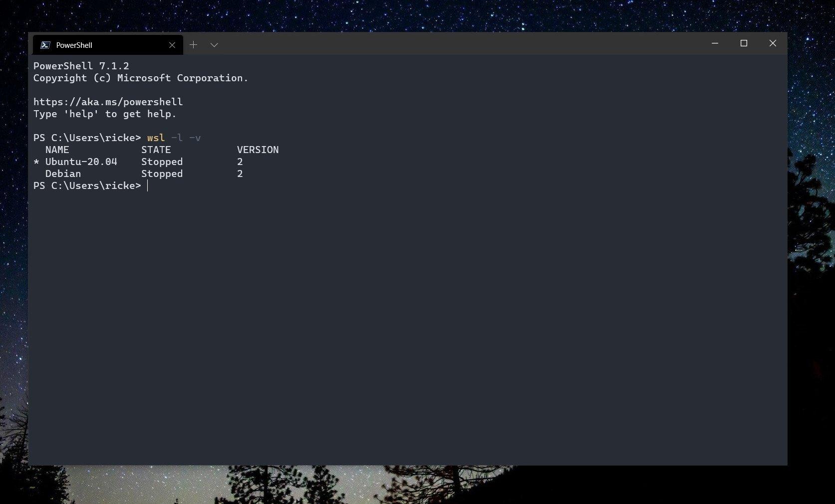This screenshot has height=504, width=835.
Task: Open a new terminal tab
Action: 193,44
